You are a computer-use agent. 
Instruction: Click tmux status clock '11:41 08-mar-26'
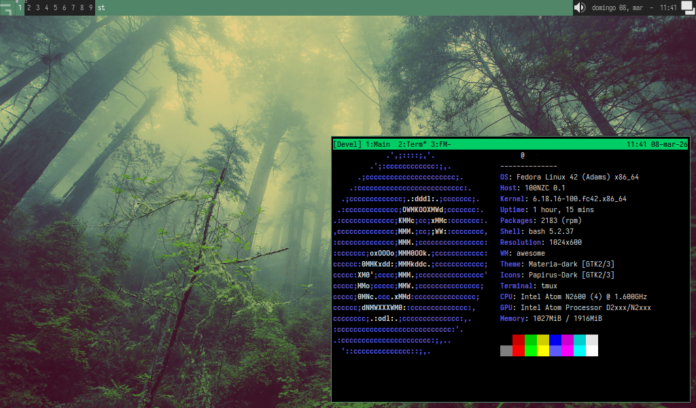point(657,144)
